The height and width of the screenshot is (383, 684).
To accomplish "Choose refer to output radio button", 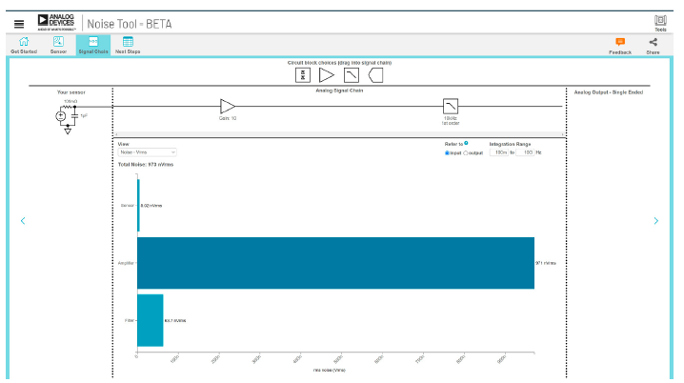I will [466, 152].
